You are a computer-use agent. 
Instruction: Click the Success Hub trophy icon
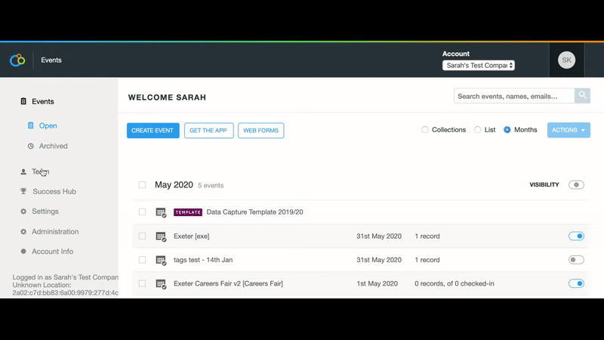point(23,191)
